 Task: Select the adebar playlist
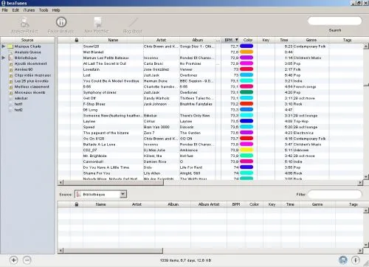21,98
